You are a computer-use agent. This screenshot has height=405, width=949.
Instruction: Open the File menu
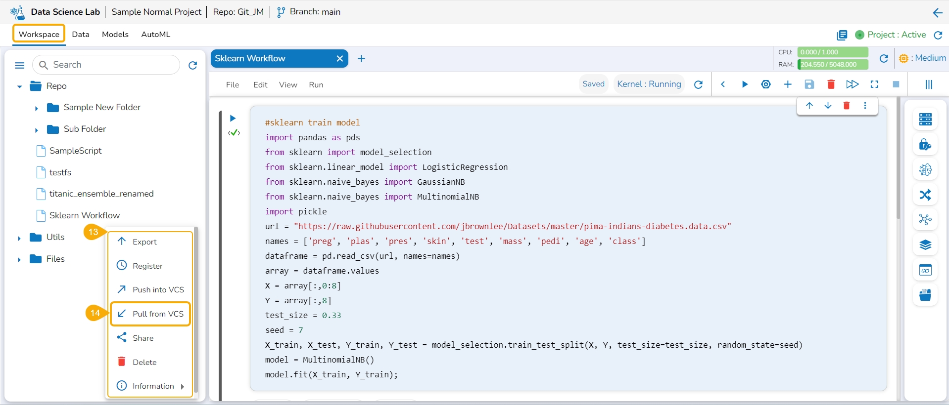coord(232,85)
